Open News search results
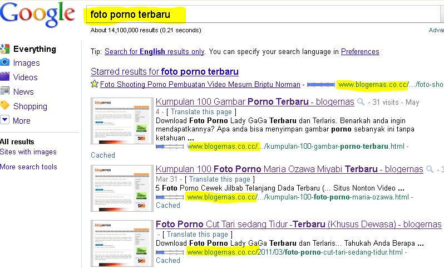Image resolution: width=444 pixels, height=268 pixels. (23, 91)
